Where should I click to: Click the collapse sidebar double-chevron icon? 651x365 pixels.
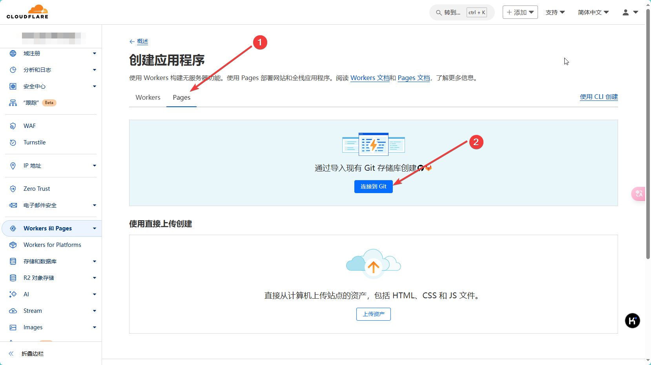click(x=11, y=354)
